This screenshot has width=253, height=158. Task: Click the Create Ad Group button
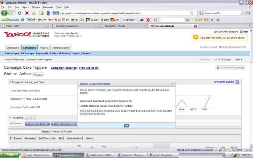point(37,124)
